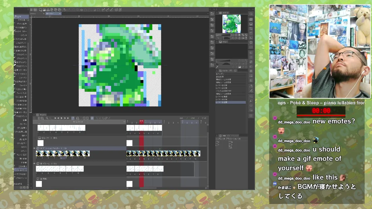The height and width of the screenshot is (209, 372).
Task: Open small dropdown arrow in timeline toolbar
Action: (x=100, y=118)
